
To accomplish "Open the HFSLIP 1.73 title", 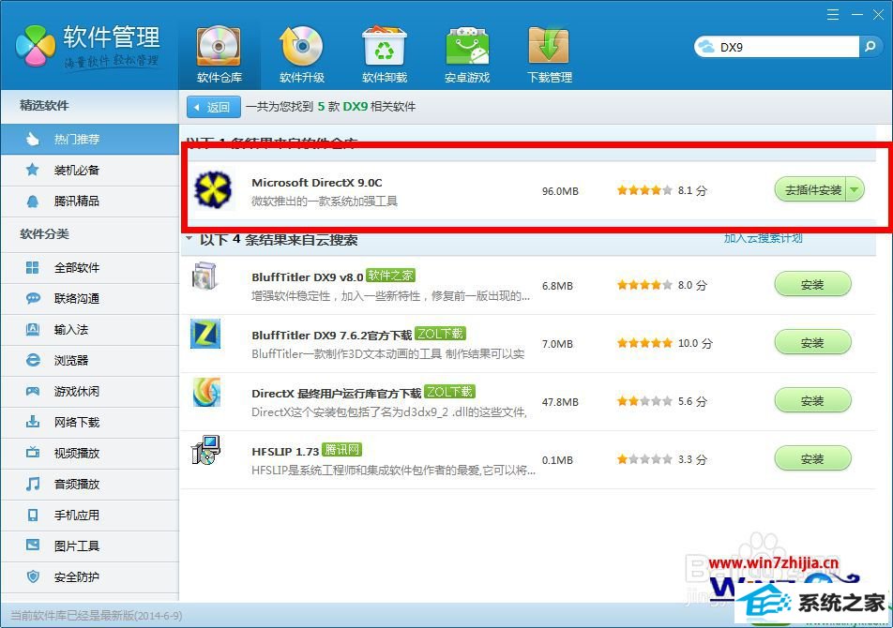I will point(285,451).
